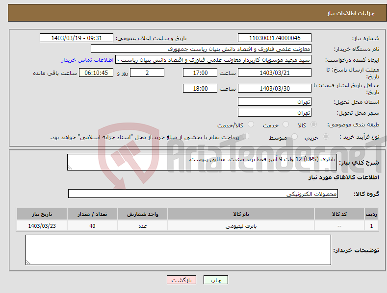387x293 pixels.
Task: Click the quantity cell showing 40
Action: point(92,226)
